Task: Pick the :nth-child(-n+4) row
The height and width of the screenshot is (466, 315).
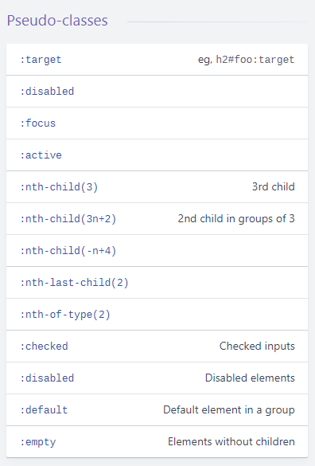Action: [x=157, y=251]
